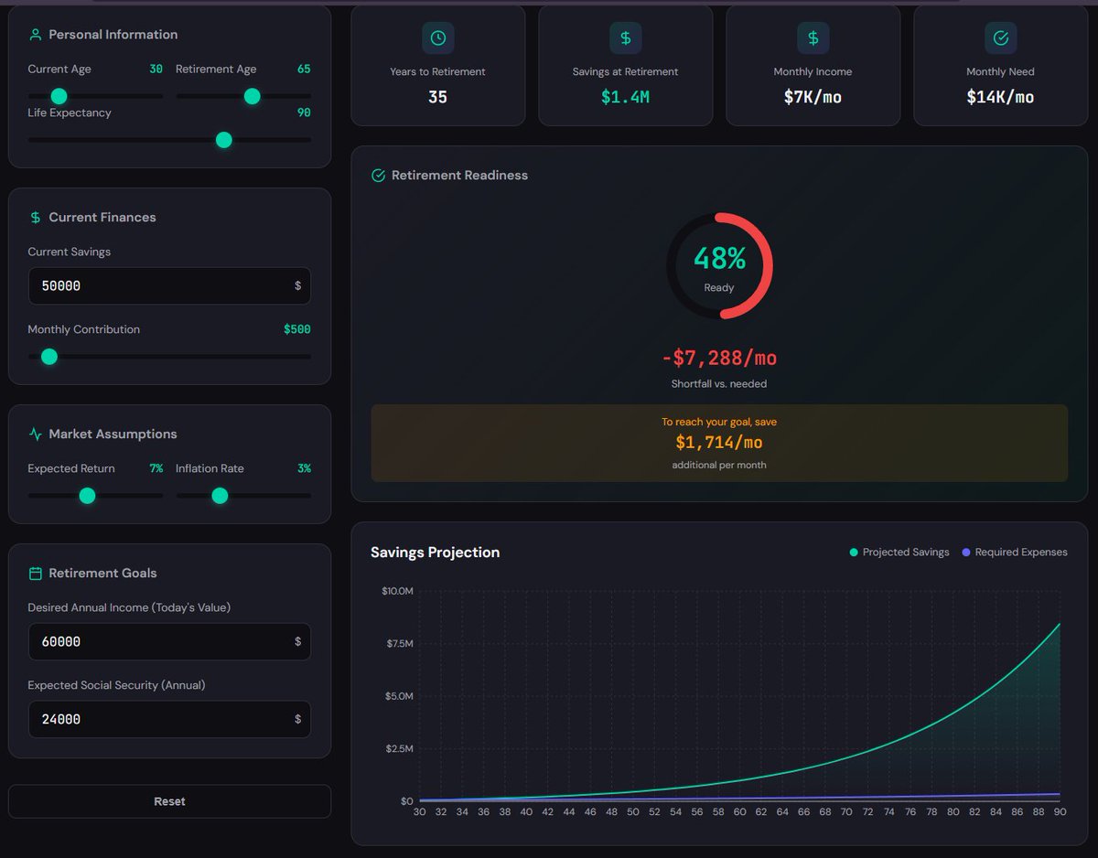Click the Reset button
This screenshot has width=1098, height=858.
(x=169, y=801)
